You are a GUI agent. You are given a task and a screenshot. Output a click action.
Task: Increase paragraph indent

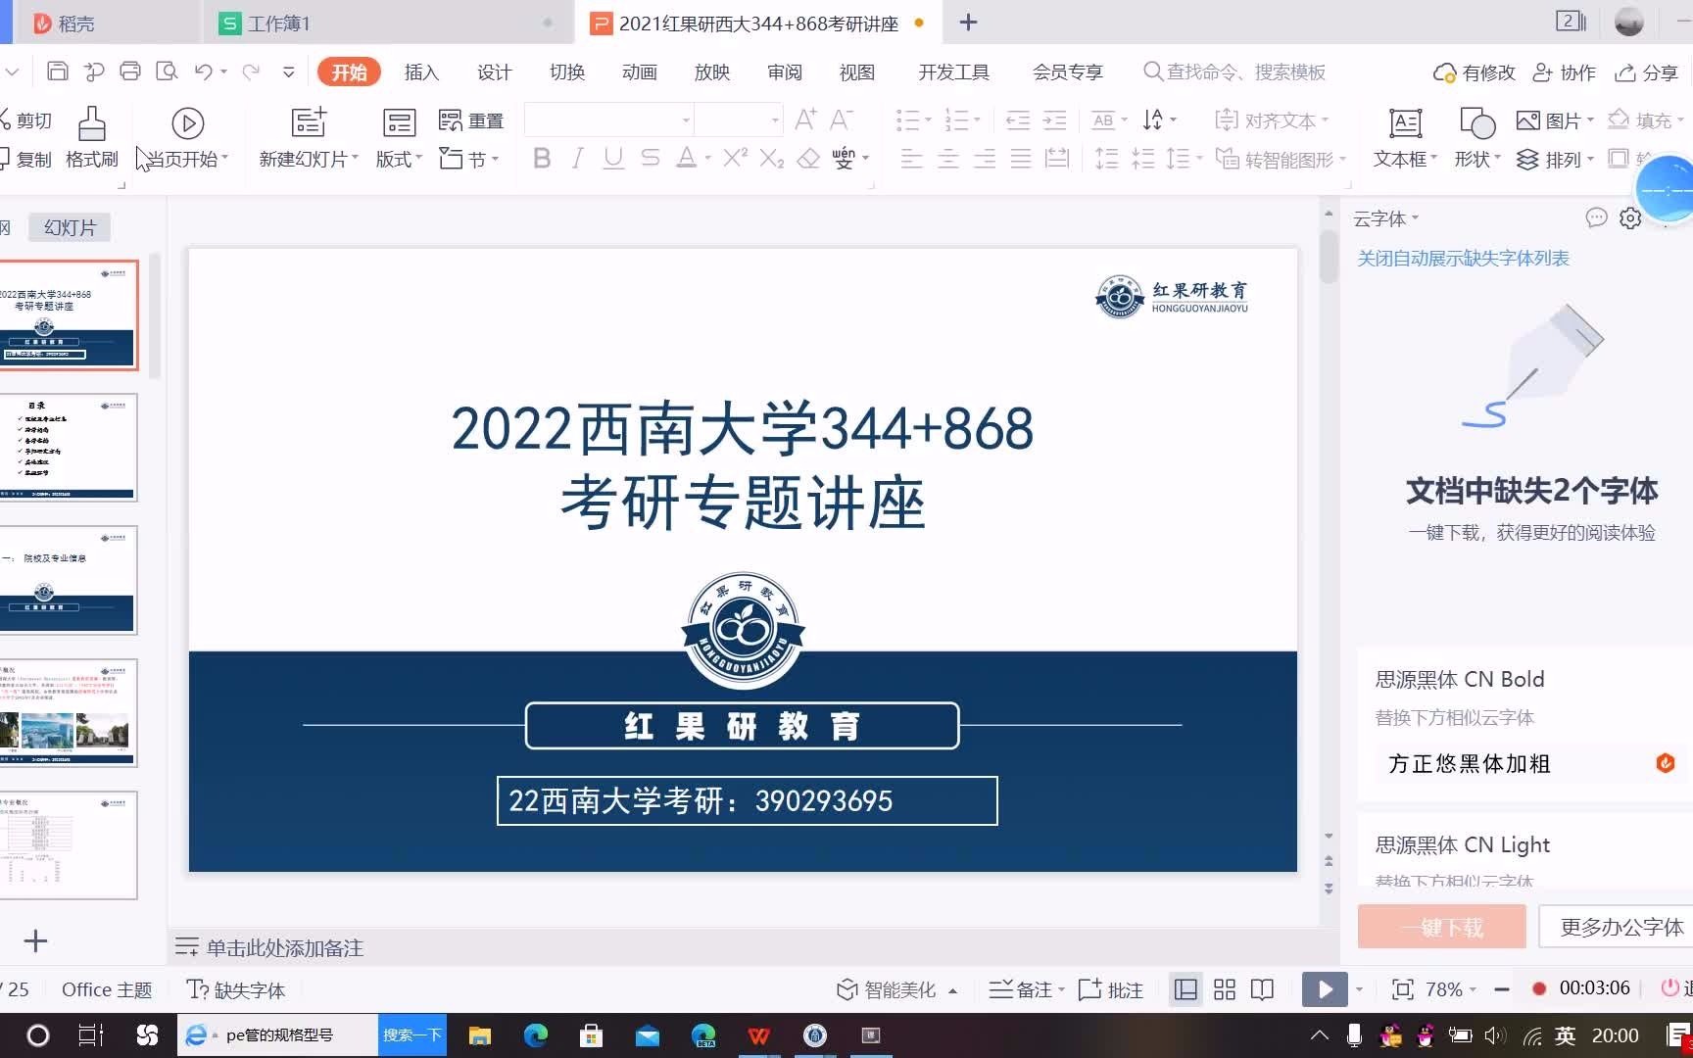point(1054,120)
